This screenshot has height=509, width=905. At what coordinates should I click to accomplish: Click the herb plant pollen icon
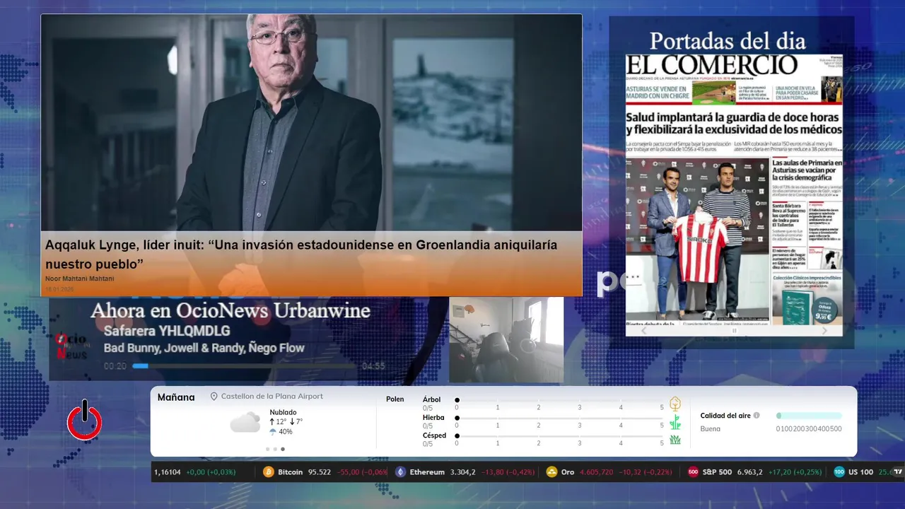point(675,422)
